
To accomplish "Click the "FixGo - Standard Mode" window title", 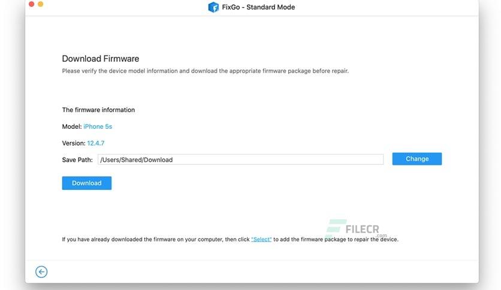I will click(258, 7).
